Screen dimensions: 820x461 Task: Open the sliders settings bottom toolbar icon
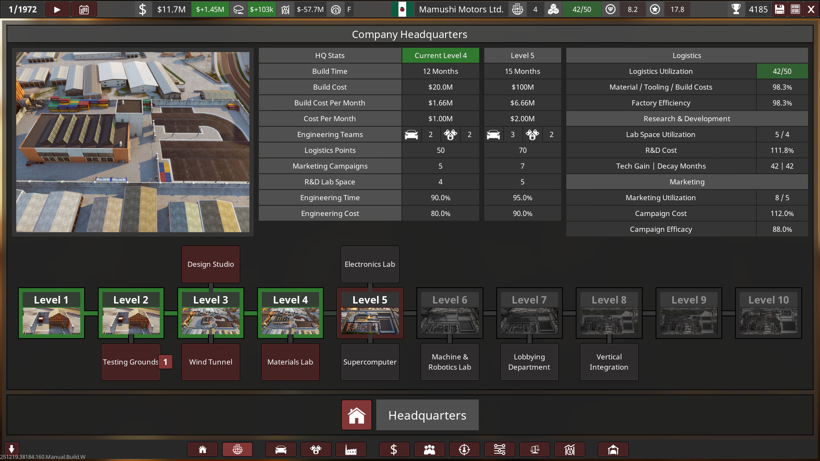click(499, 449)
